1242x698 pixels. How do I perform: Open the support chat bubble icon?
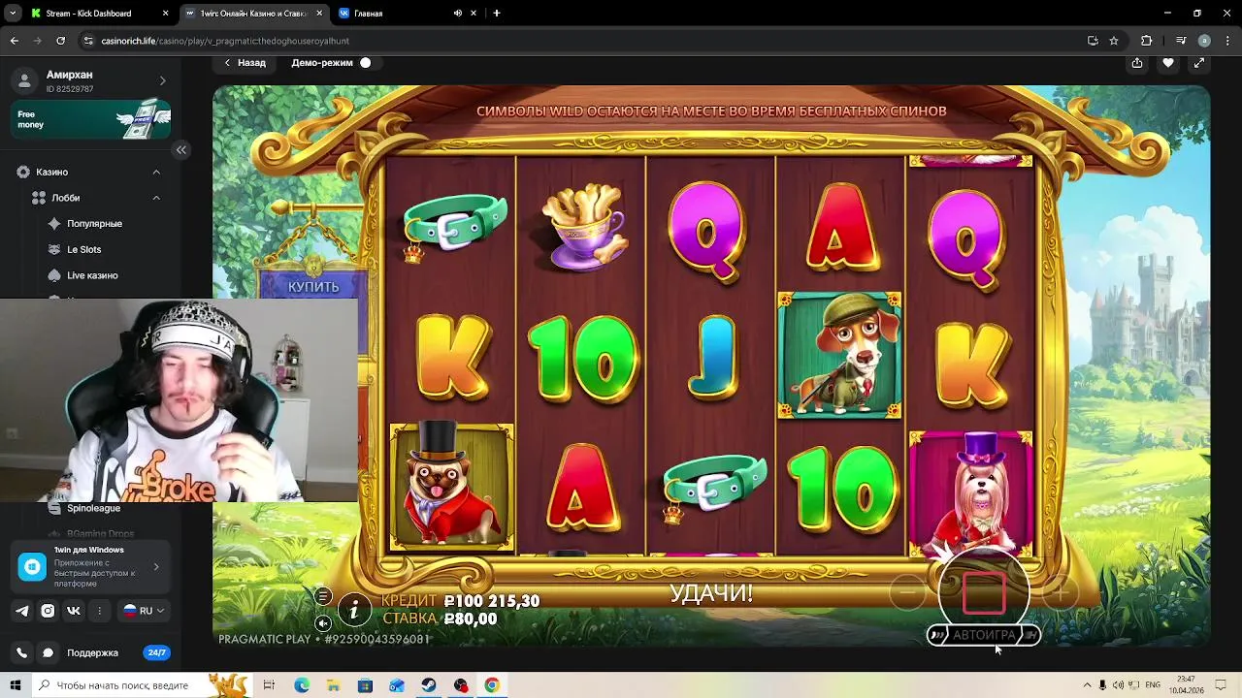click(48, 653)
